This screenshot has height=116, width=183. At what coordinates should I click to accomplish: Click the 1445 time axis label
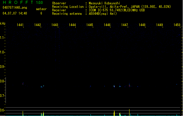tap(90, 25)
